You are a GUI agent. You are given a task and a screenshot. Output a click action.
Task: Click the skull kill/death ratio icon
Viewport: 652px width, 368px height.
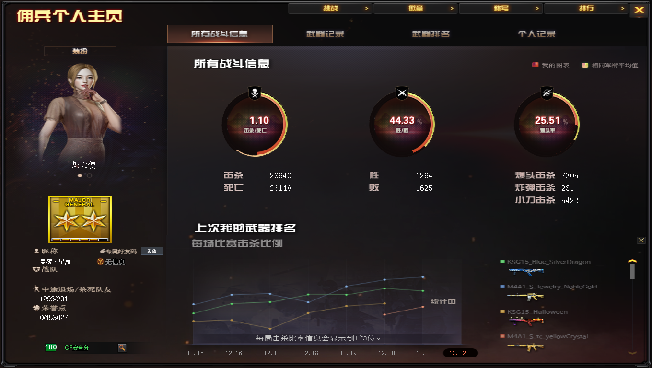(x=255, y=93)
